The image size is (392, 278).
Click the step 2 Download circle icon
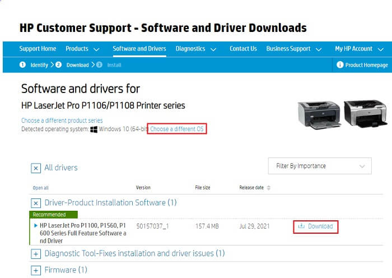click(58, 65)
